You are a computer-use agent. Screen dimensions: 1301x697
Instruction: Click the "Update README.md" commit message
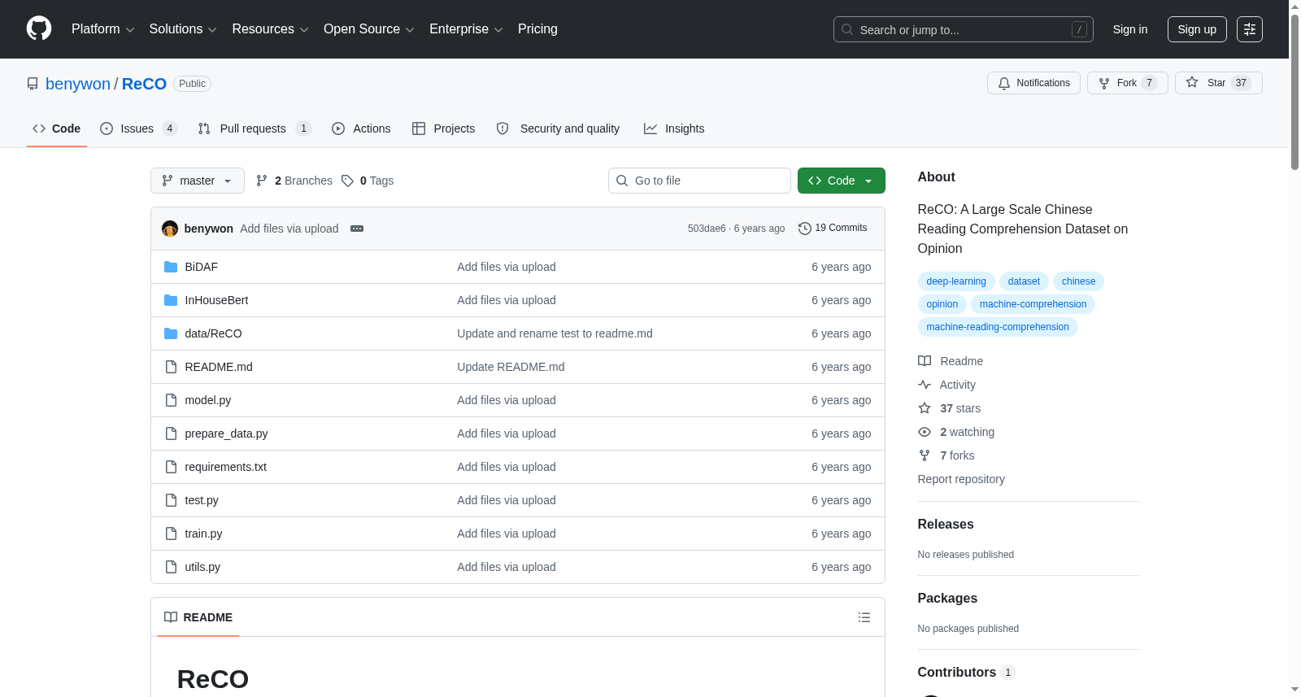511,367
